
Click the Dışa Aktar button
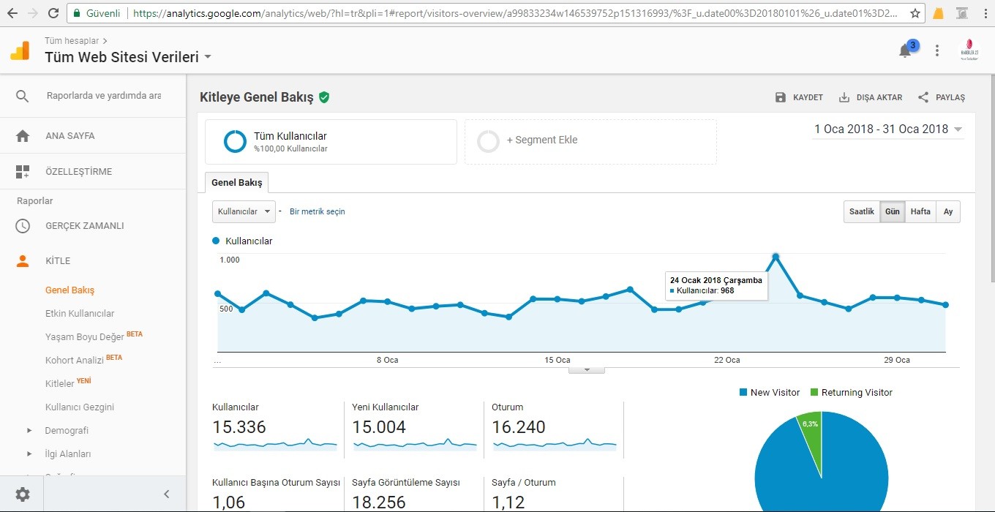tap(870, 97)
